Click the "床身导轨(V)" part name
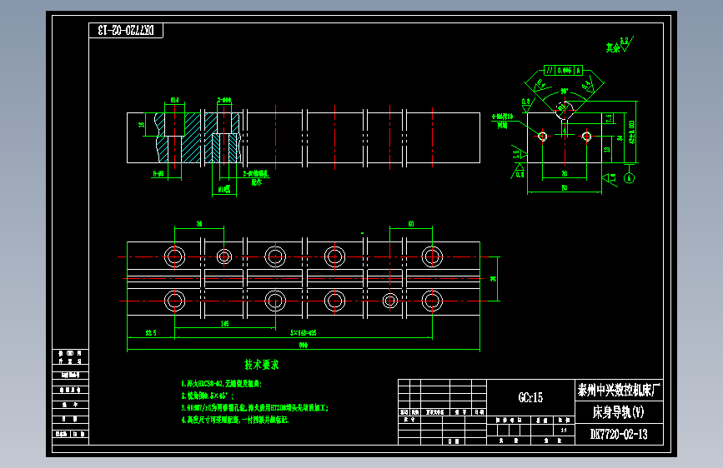723x468 pixels. point(618,412)
